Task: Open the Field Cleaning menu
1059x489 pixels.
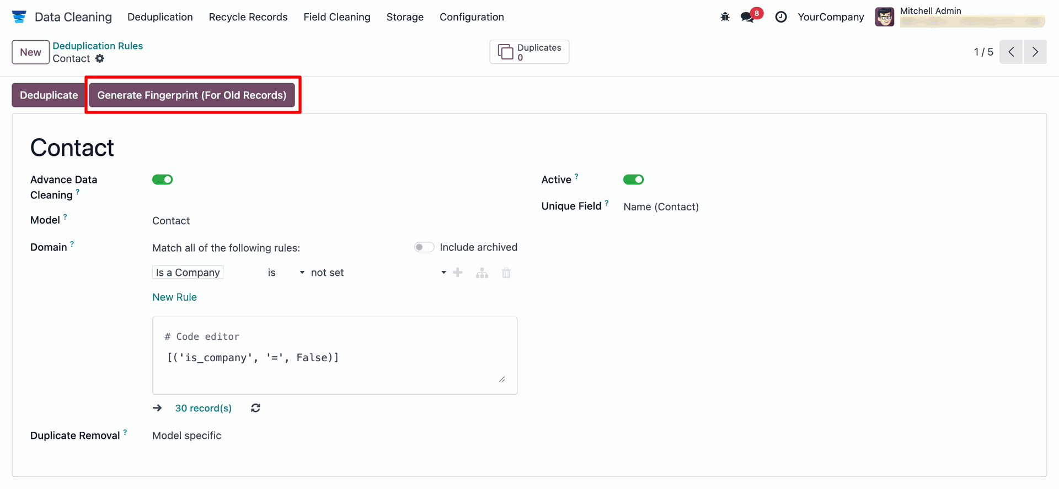Action: [x=337, y=17]
